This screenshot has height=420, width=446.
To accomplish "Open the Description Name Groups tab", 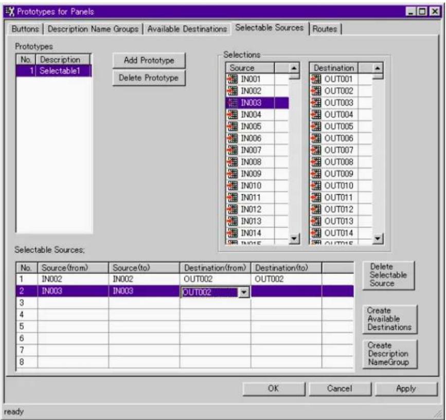I will [93, 29].
